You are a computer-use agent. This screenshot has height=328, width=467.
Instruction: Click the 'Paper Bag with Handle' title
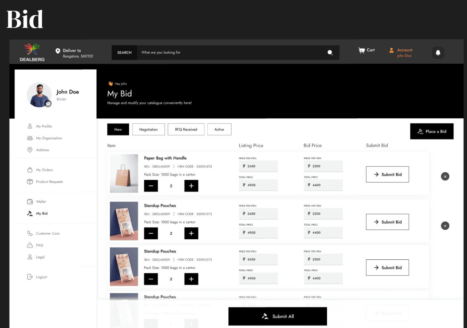pyautogui.click(x=165, y=158)
